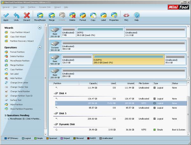Click the disk map scrollbar down arrow
Viewport: 191px width, 145px height.
tap(188, 78)
